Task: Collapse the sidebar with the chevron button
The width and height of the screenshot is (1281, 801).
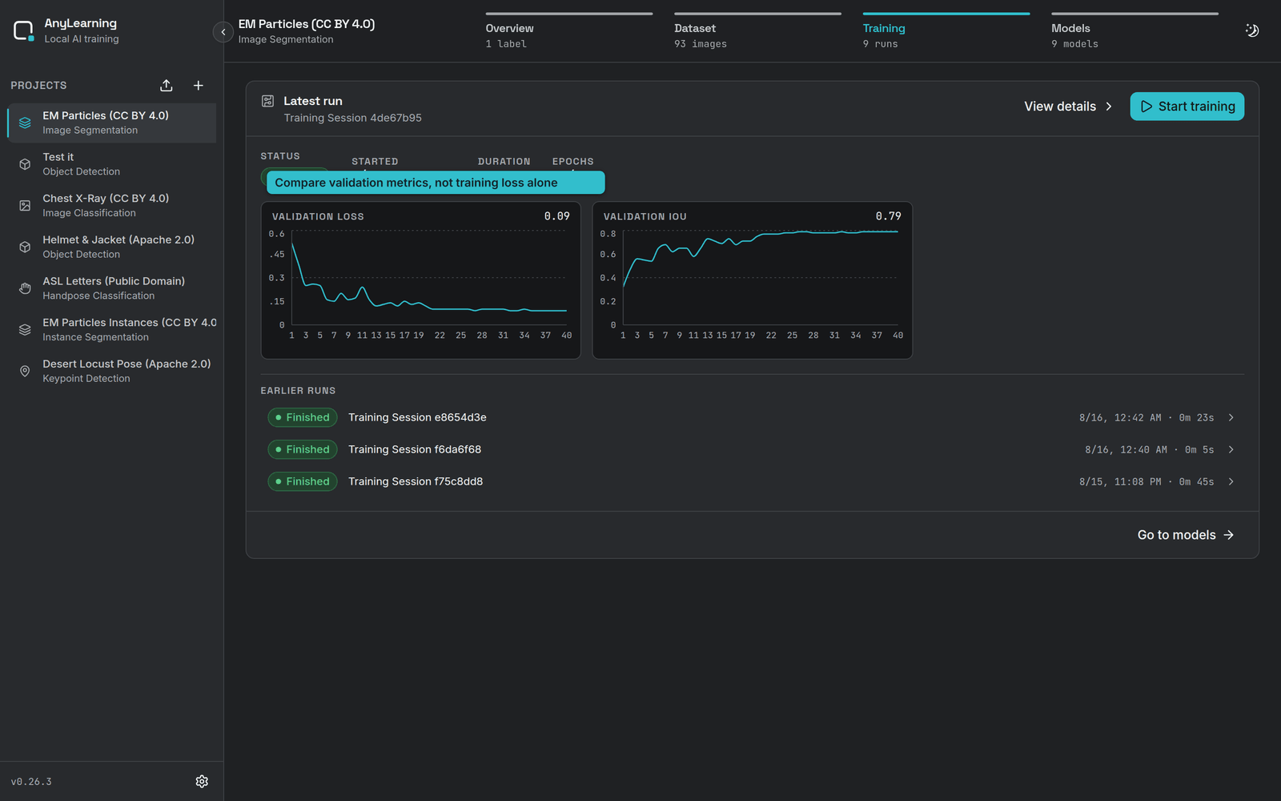Action: point(223,32)
